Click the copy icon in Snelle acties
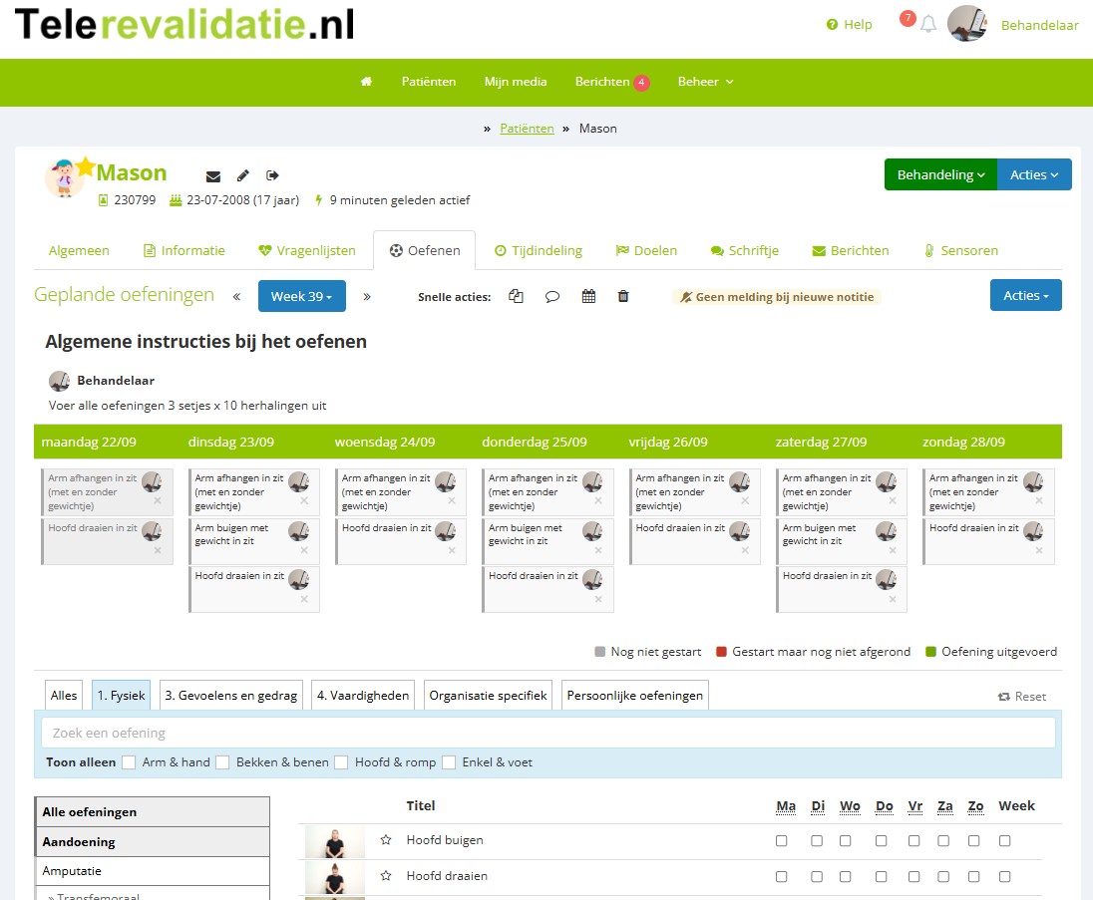Viewport: 1093px width, 900px height. (x=516, y=296)
